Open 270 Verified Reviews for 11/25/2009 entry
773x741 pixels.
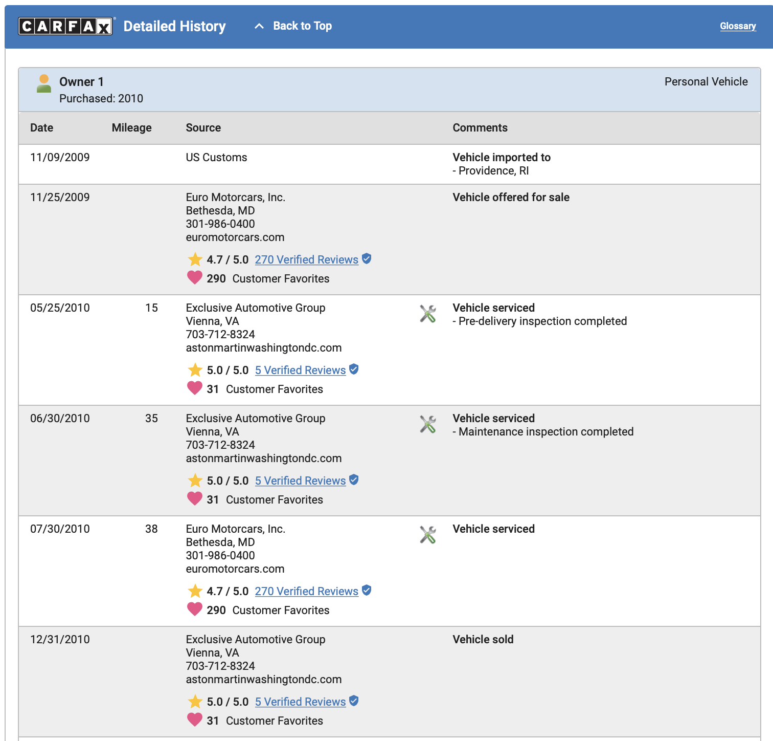coord(306,259)
